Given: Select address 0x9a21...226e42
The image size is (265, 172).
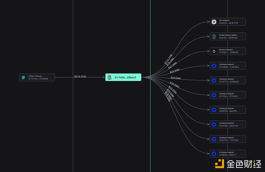Looking at the screenshot, I should [x=229, y=52].
